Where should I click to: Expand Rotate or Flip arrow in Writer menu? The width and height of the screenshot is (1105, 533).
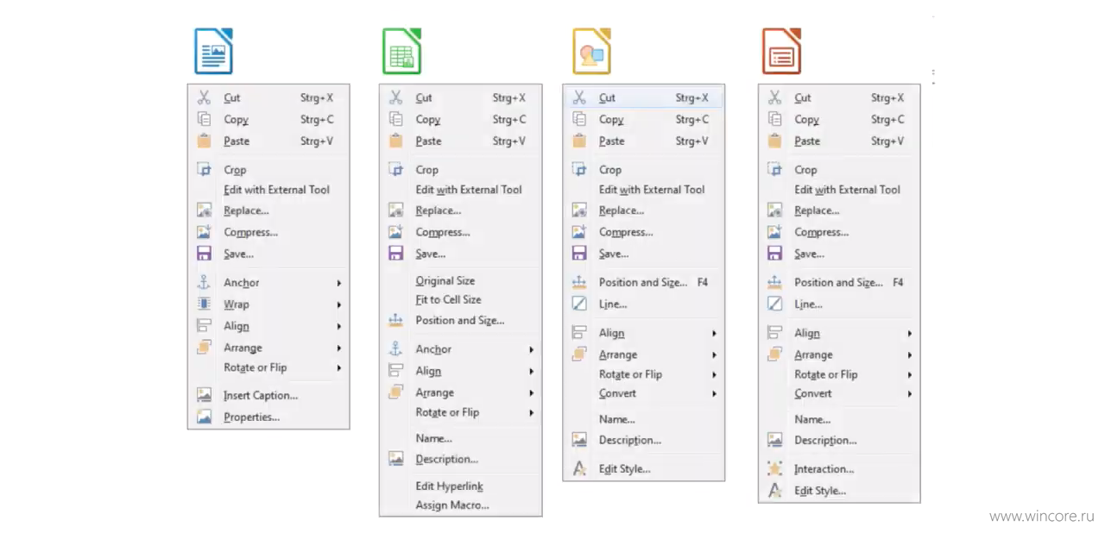[339, 368]
